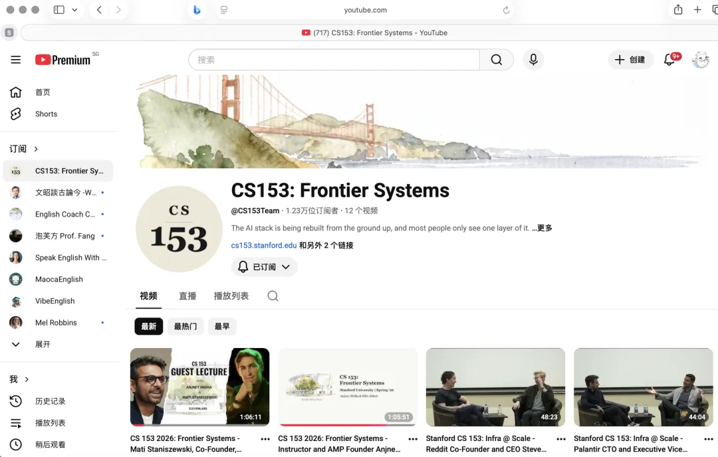
Task: Go back with Safari back arrow
Action: [x=99, y=9]
